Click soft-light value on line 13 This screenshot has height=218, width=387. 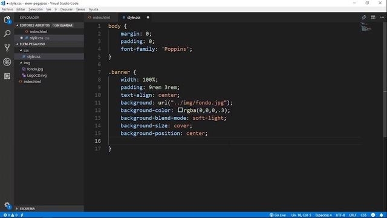[208, 118]
